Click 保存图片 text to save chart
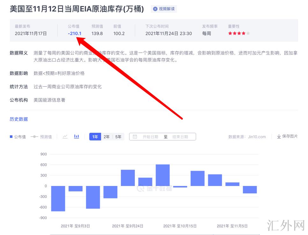The height and width of the screenshot is (235, 308). point(290,136)
